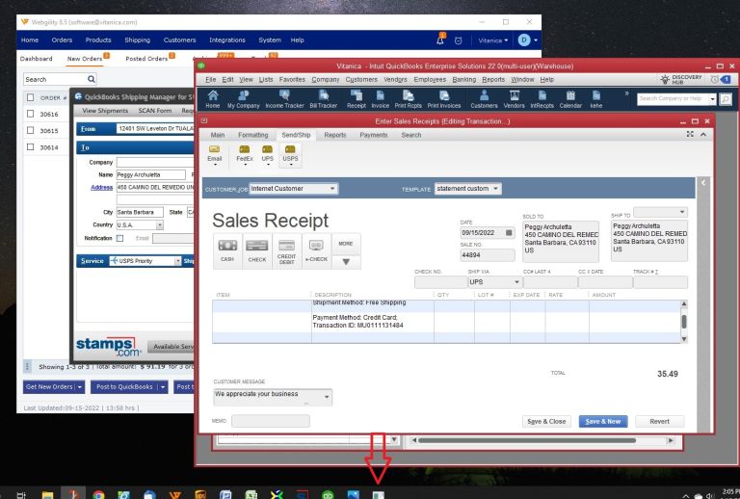
Task: Click the Calendar icon in QuickBooks toolbar
Action: (570, 98)
